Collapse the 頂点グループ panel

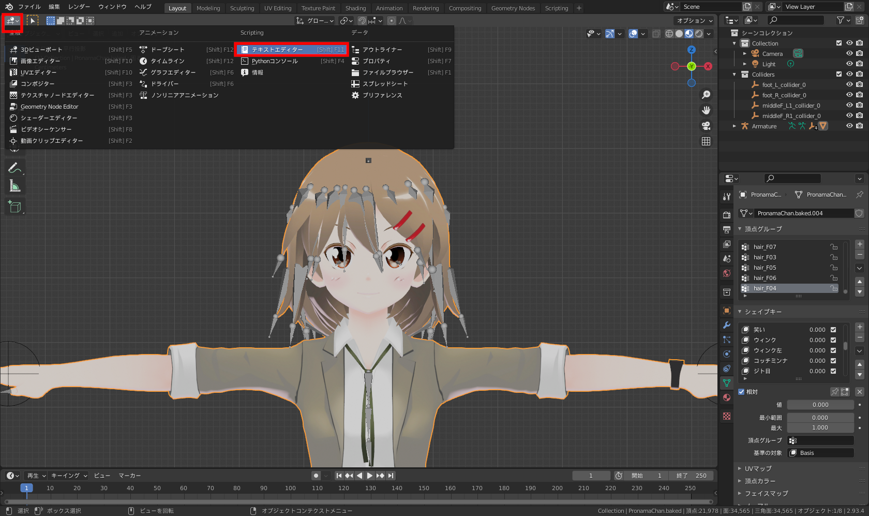(x=740, y=229)
